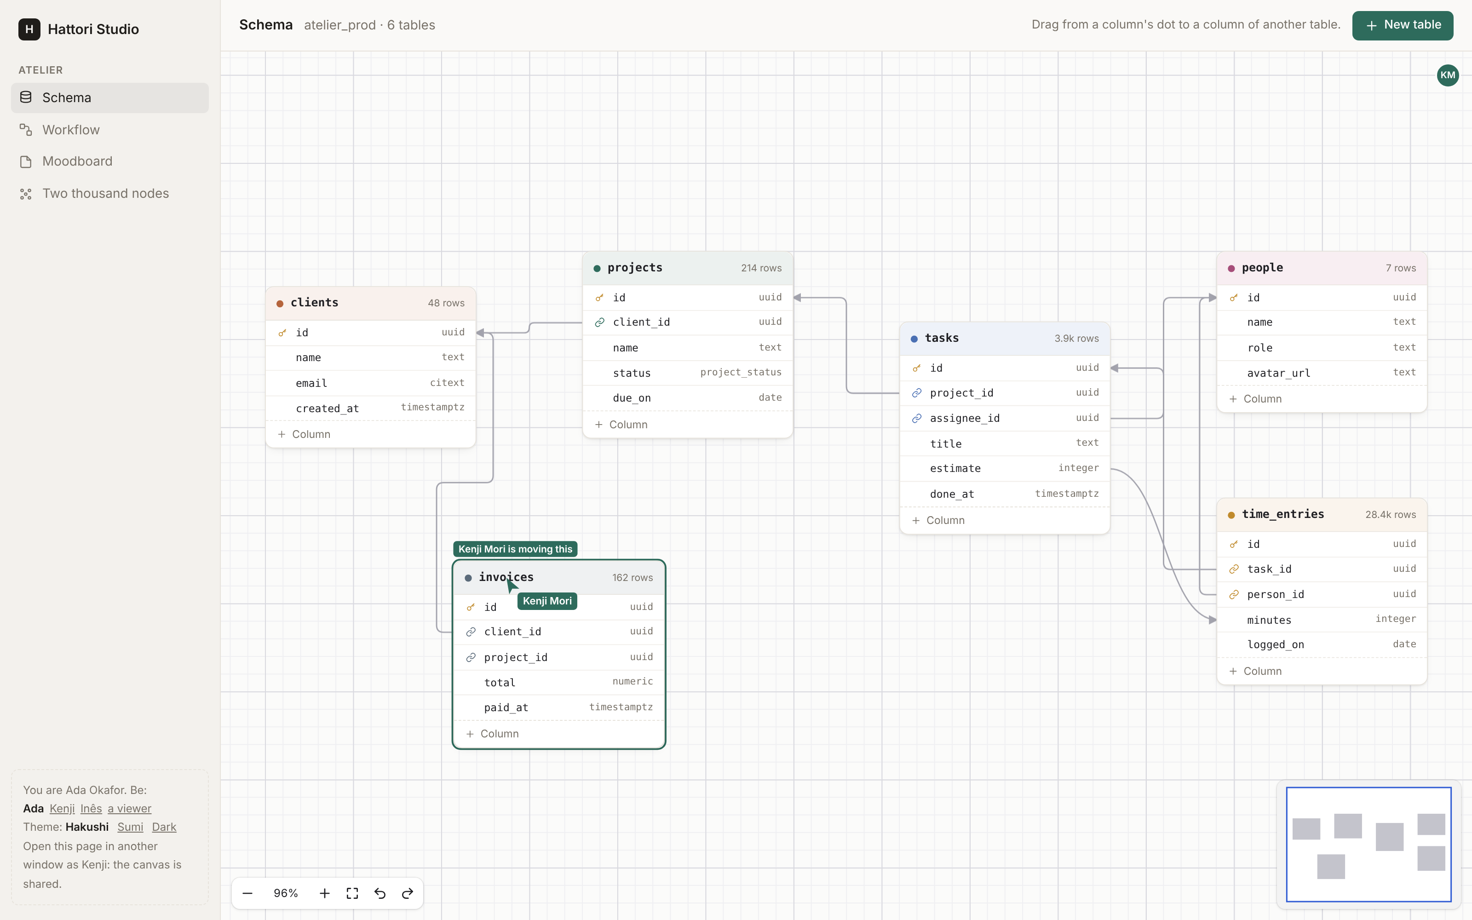Add a Column to projects table
Screen dimensions: 1472x920
tap(687, 425)
